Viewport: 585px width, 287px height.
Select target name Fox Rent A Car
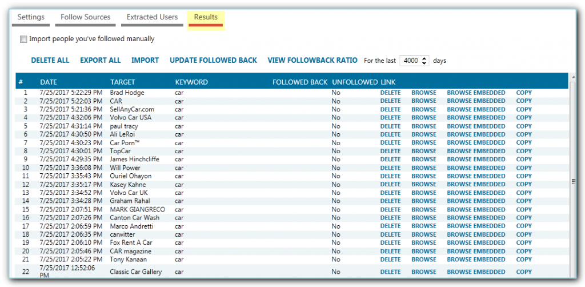pos(131,243)
